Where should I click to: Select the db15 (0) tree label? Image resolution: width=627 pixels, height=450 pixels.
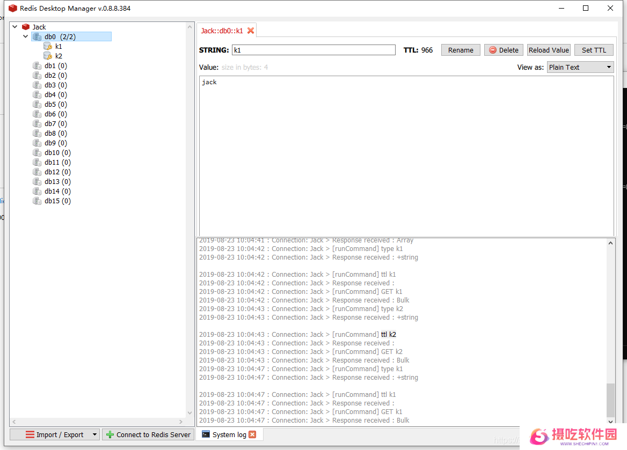[57, 201]
